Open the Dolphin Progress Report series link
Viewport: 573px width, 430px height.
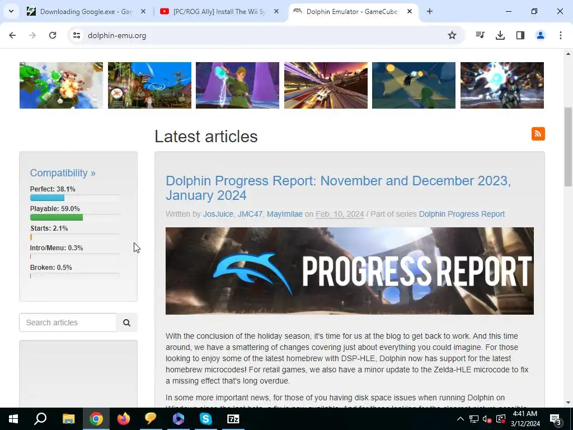tap(462, 214)
